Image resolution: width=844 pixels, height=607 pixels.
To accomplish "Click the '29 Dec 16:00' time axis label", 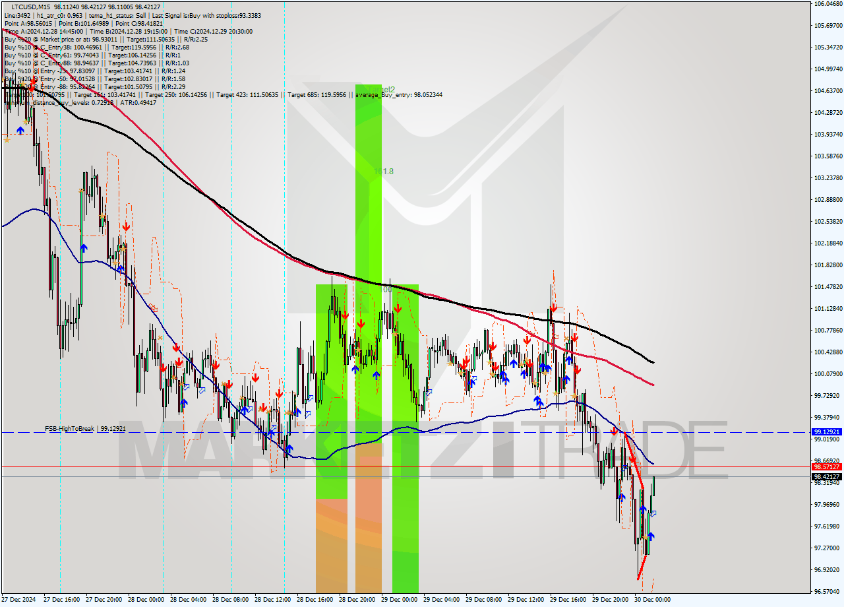I will click(x=568, y=600).
